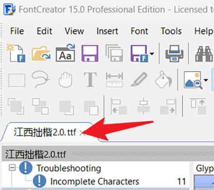The image size is (214, 190).
Task: Switch to the 江西拙楷2.0.ttf tab
Action: tap(45, 132)
